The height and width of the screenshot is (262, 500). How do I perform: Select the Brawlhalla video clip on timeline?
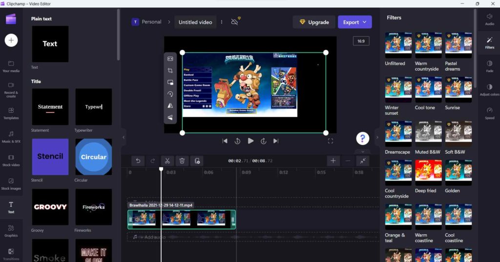182,219
